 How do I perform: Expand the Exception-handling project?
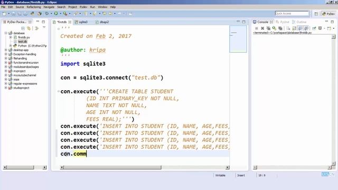coord(6,54)
